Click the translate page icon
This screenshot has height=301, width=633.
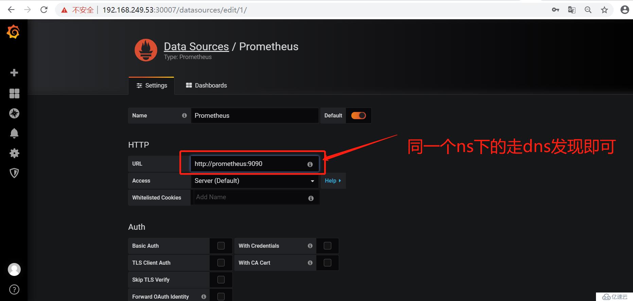pyautogui.click(x=572, y=10)
